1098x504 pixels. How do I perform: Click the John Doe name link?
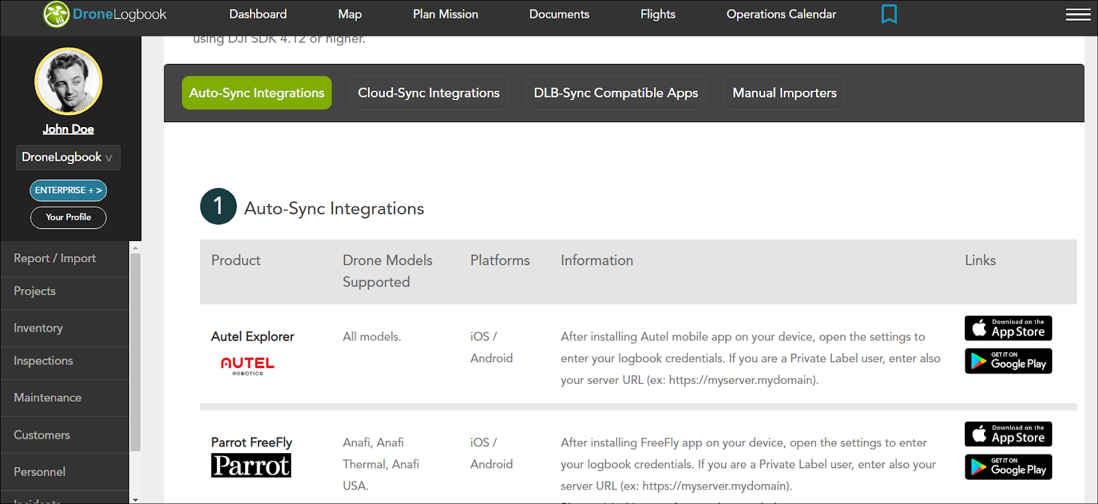(x=69, y=129)
